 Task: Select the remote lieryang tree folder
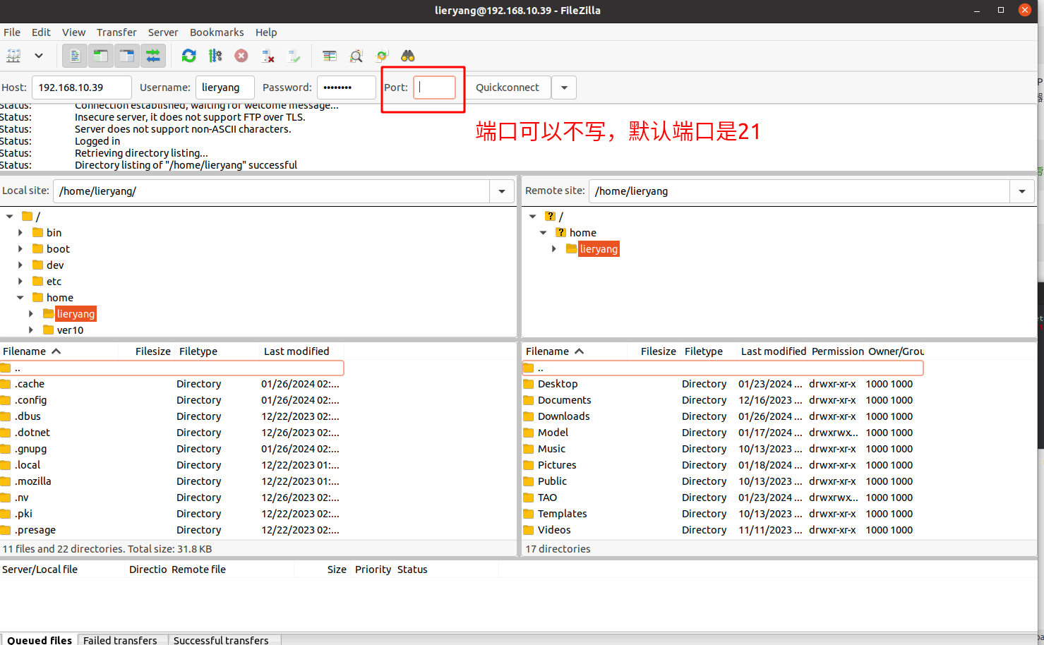[599, 249]
